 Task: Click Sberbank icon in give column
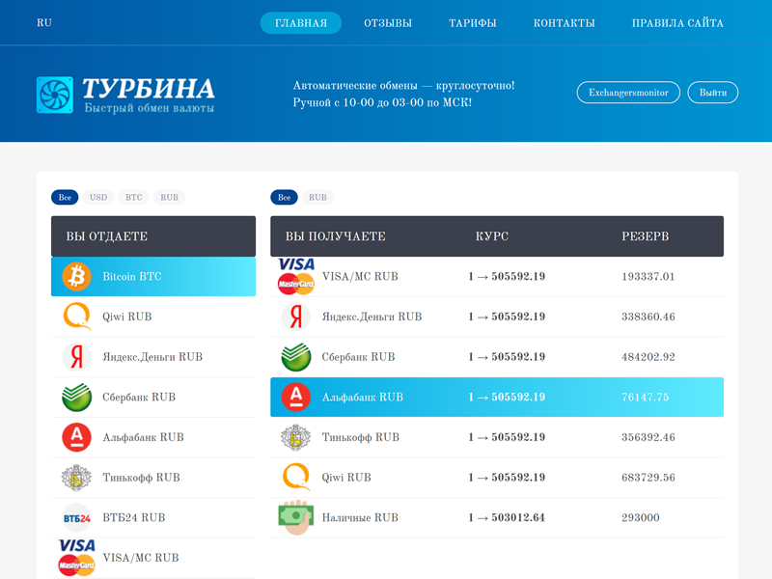coord(76,397)
